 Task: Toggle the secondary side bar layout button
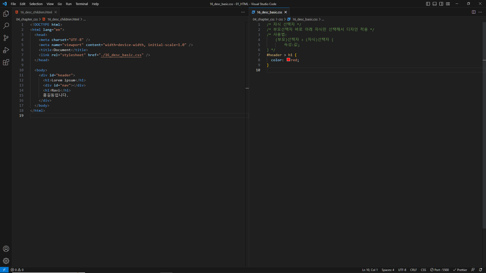click(x=441, y=4)
